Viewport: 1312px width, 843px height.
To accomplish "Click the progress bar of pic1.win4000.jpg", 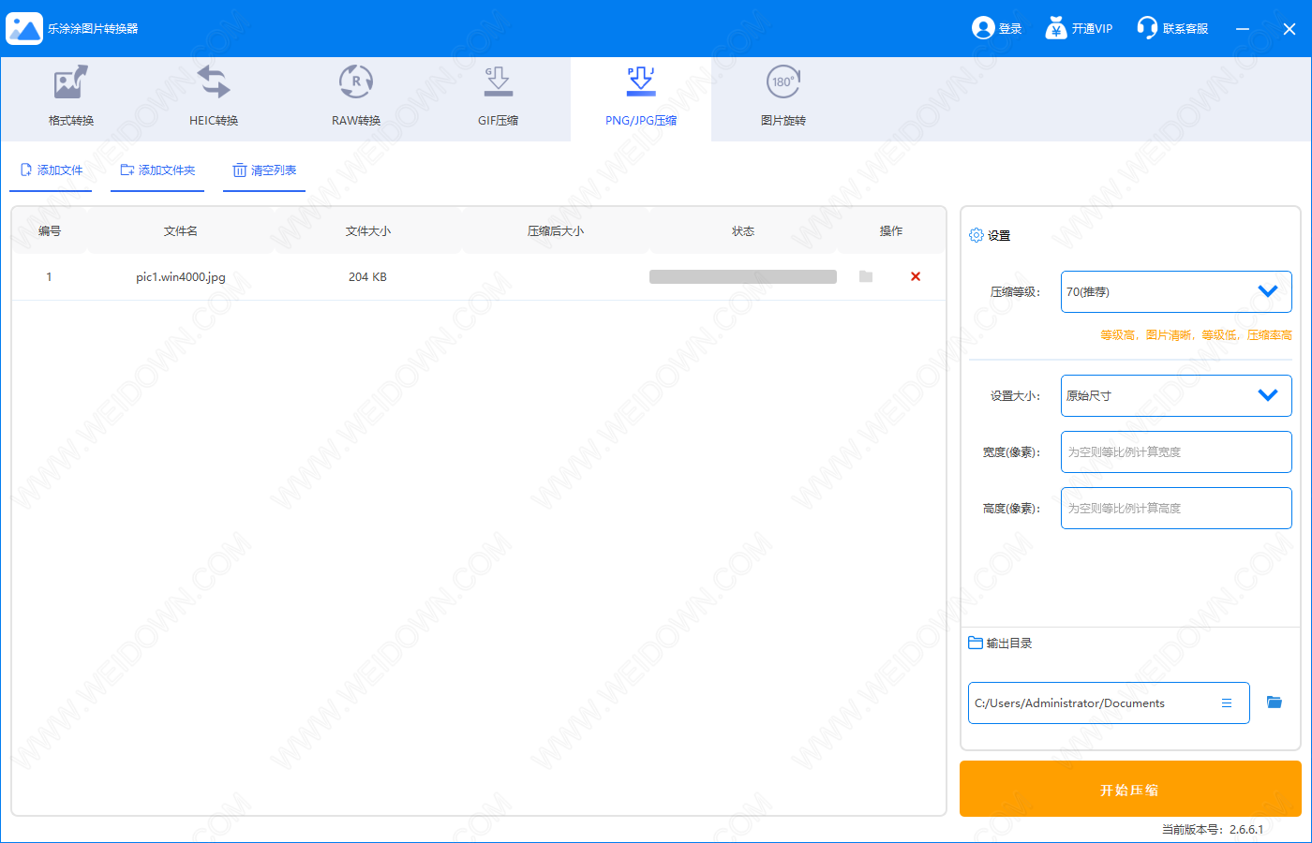I will (x=743, y=276).
